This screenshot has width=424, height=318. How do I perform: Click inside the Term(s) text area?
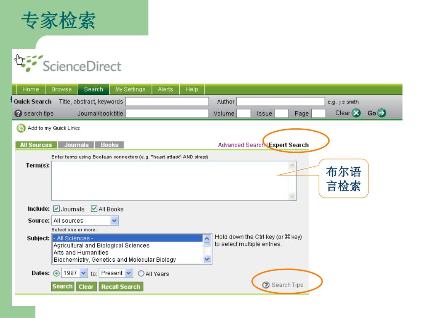pyautogui.click(x=170, y=181)
